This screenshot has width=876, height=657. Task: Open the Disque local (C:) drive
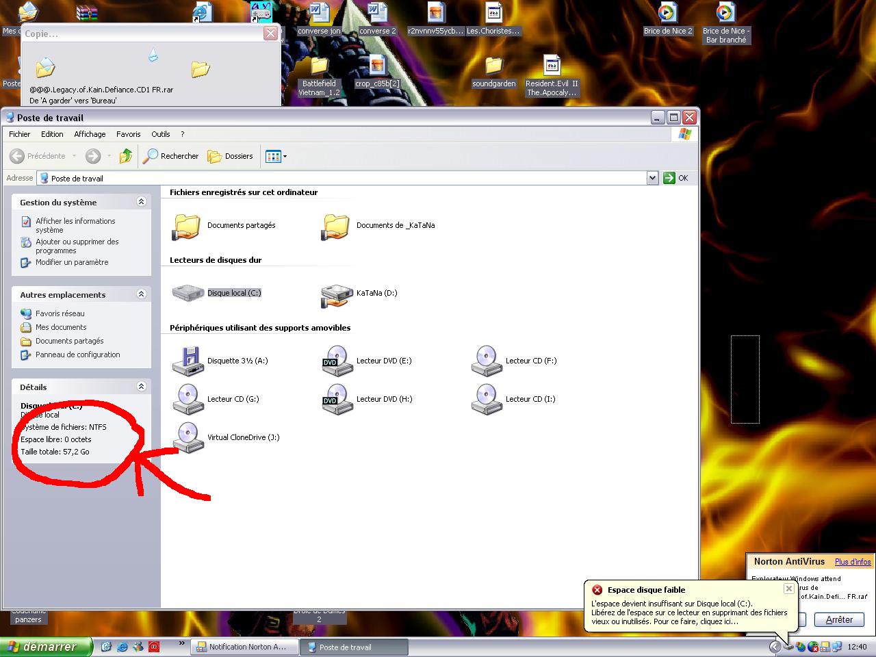188,293
